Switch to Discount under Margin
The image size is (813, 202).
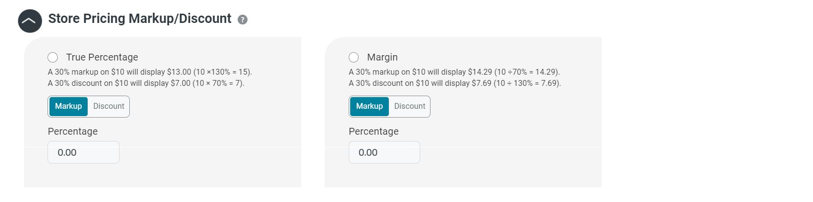409,106
